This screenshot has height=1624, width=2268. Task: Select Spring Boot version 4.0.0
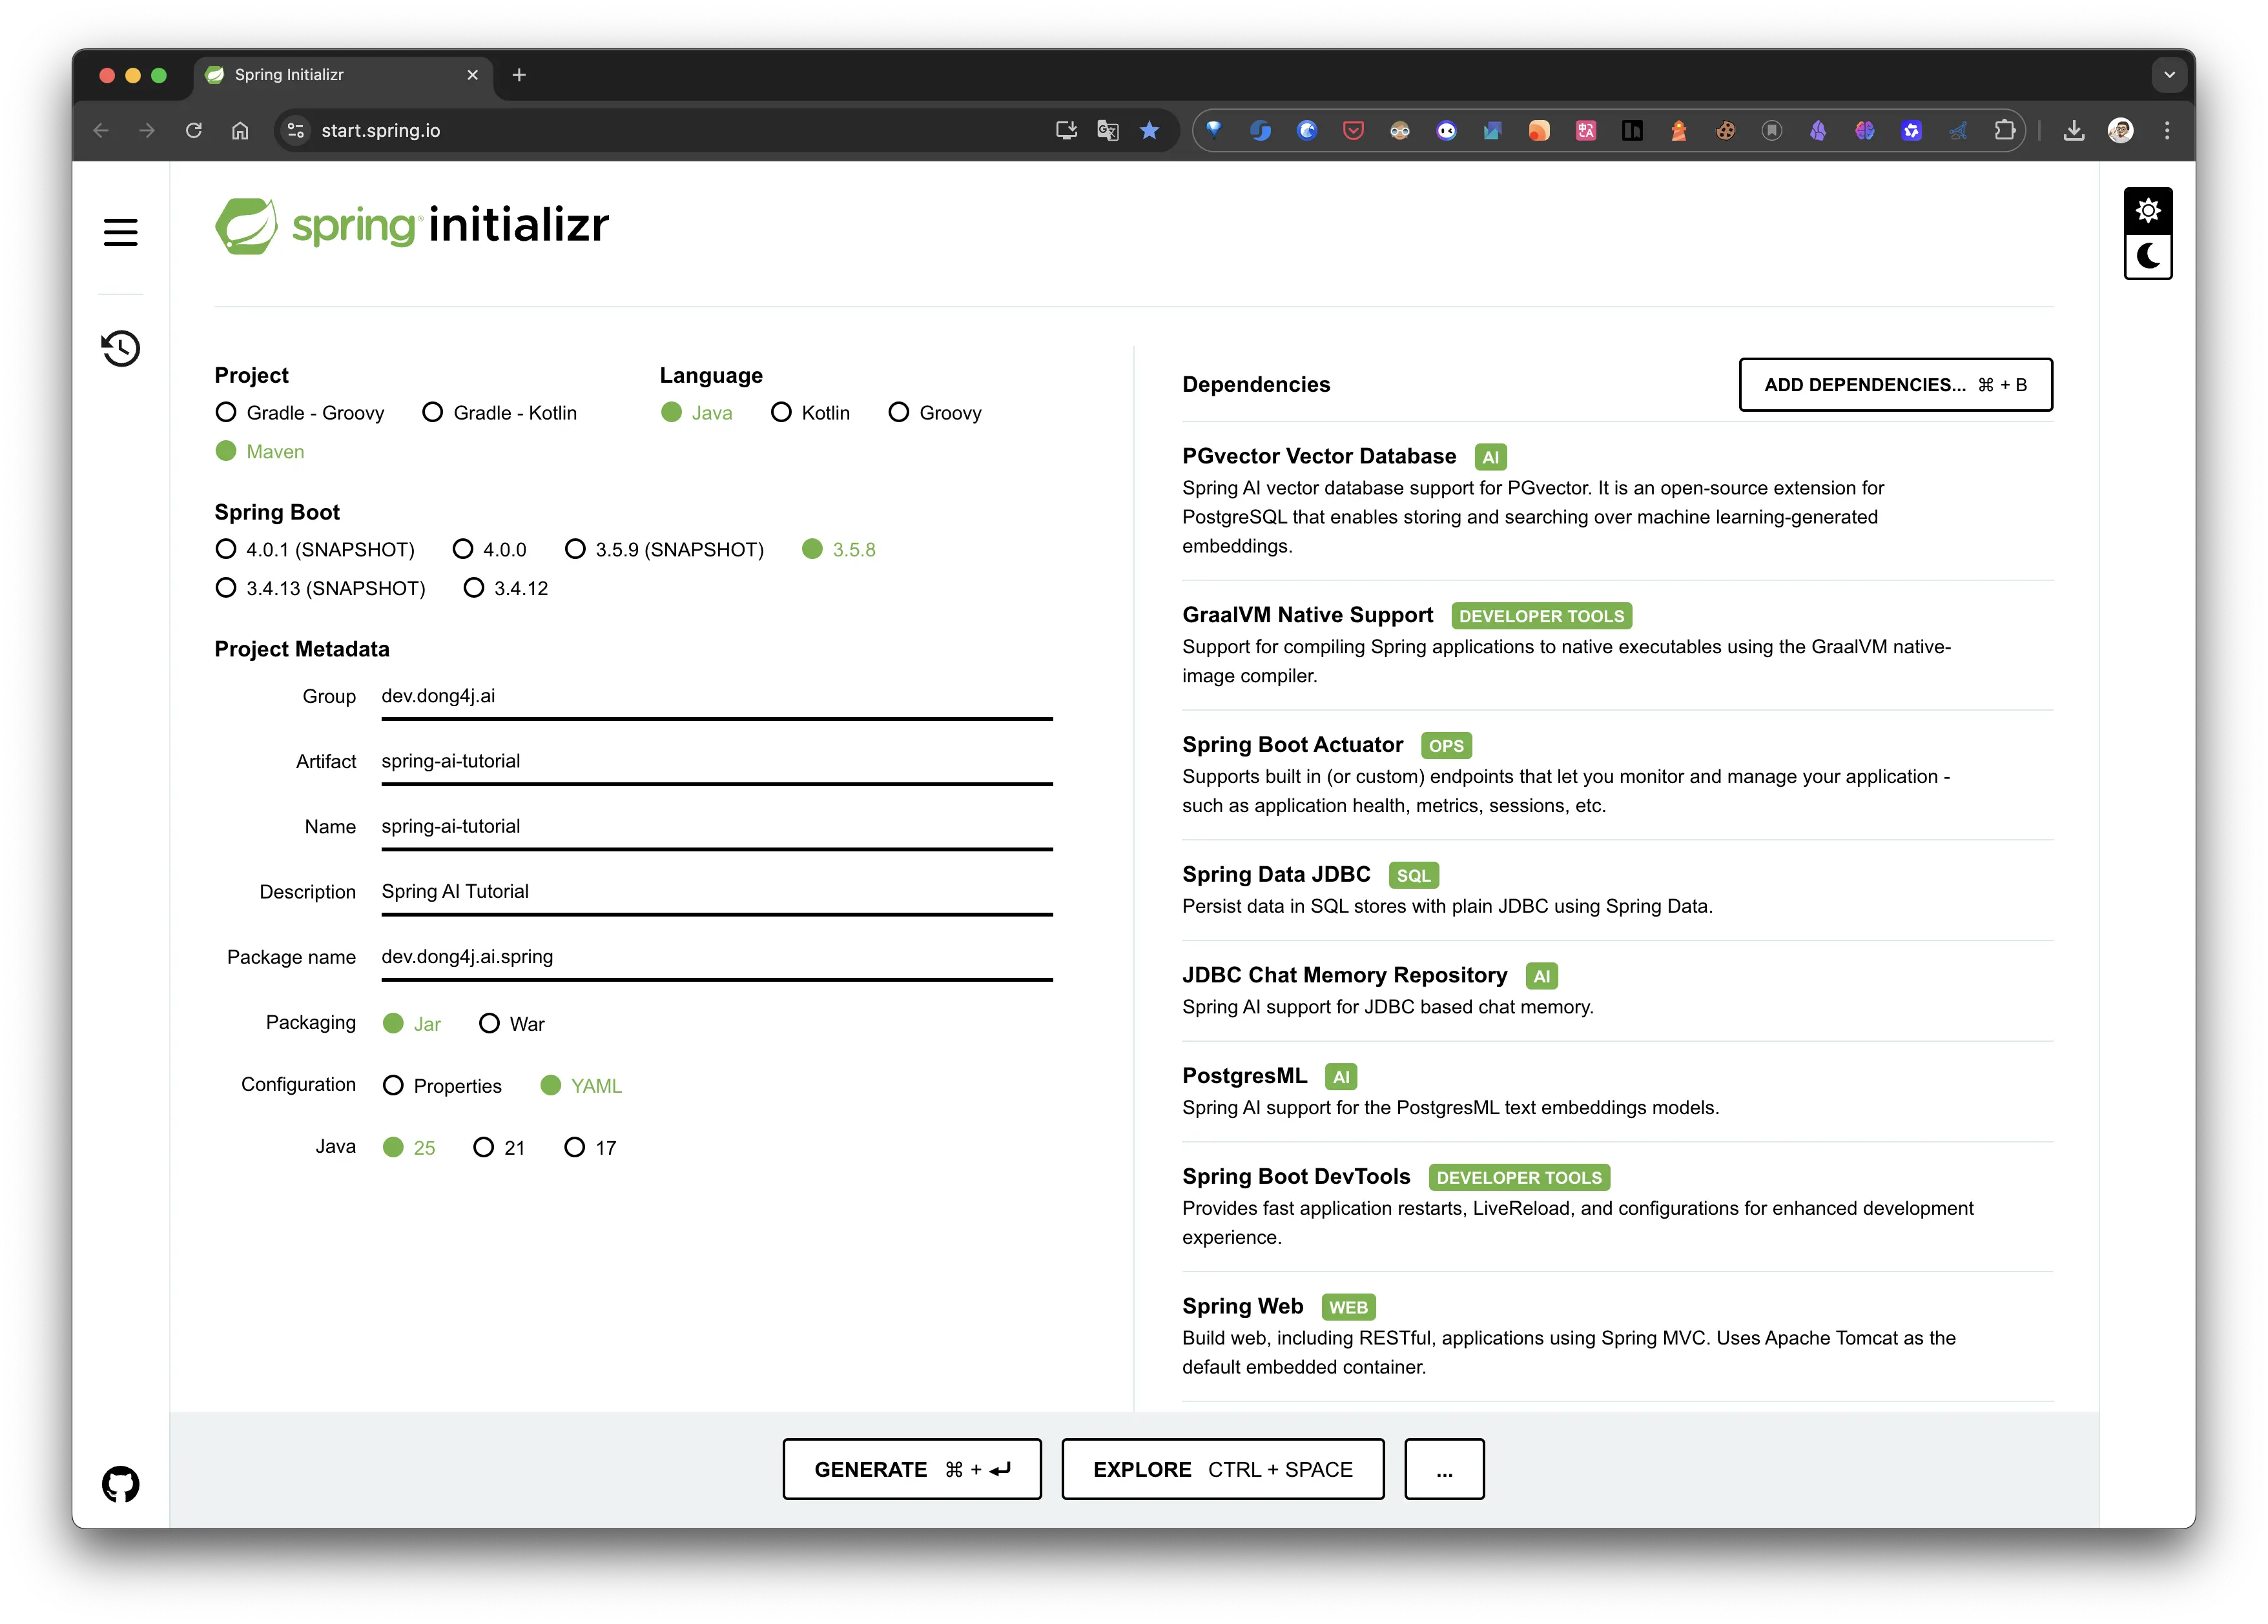[463, 550]
